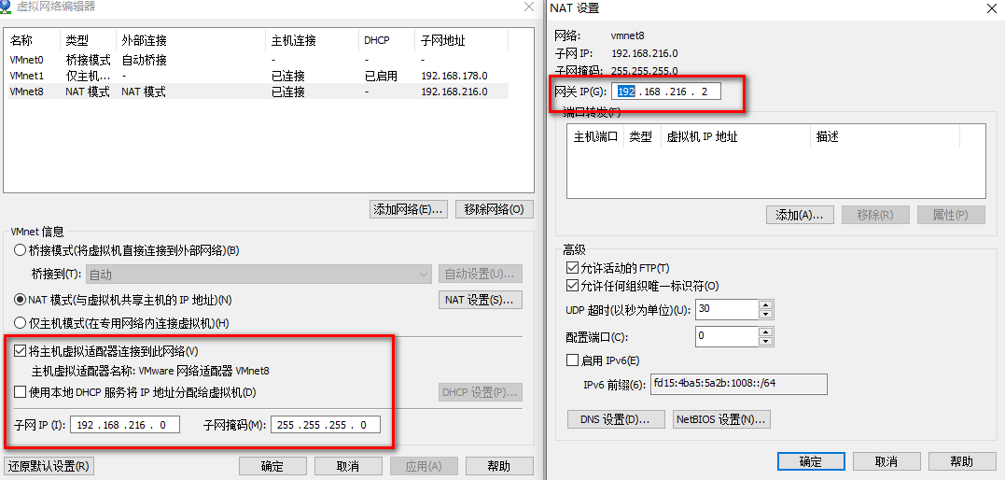Enable the 启用 IPv6 checkbox
The image size is (1005, 480).
click(573, 360)
